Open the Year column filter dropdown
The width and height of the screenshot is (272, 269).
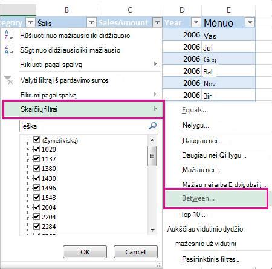click(x=196, y=22)
